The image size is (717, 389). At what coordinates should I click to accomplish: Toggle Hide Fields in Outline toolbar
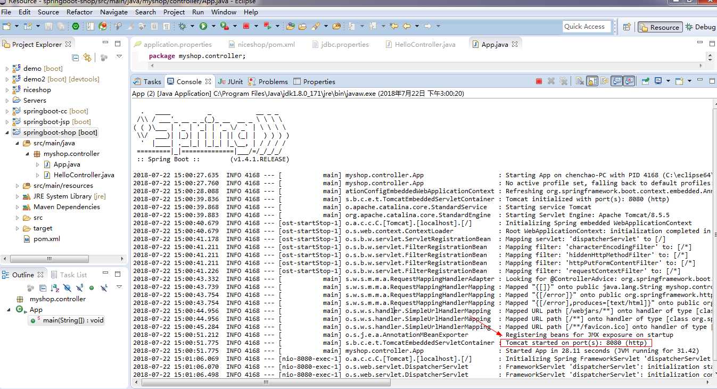(67, 288)
